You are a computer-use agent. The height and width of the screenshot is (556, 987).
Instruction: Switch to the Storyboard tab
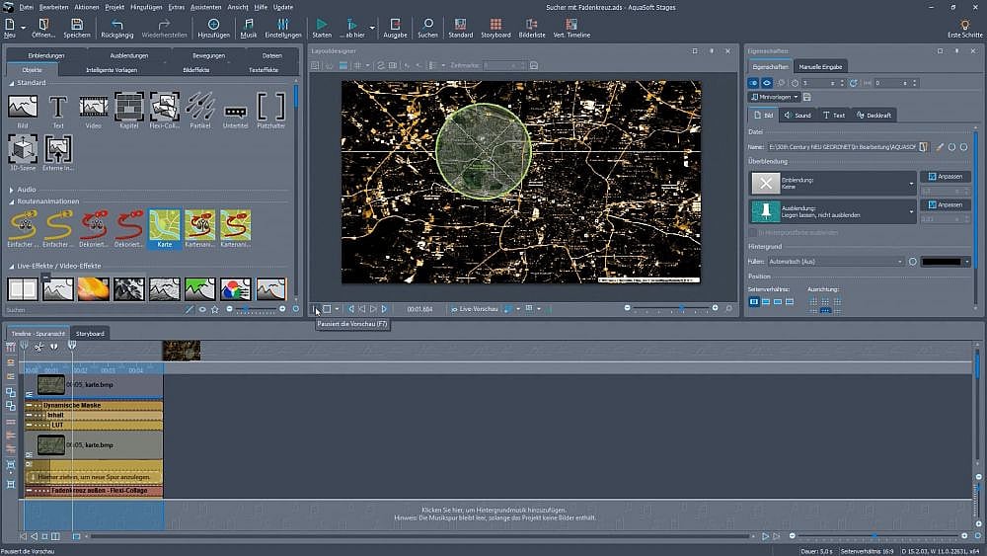tap(90, 334)
